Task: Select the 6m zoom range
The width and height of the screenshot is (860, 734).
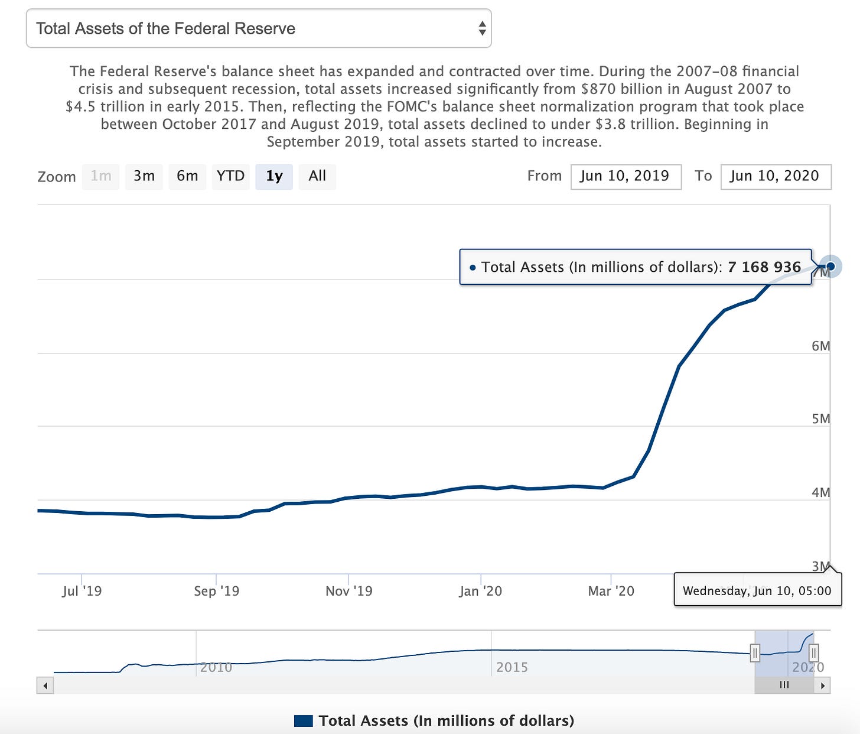Action: click(187, 176)
